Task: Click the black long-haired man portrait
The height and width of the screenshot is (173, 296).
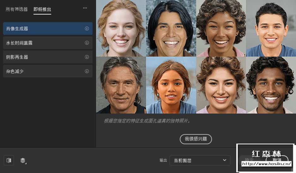Action: (171, 28)
